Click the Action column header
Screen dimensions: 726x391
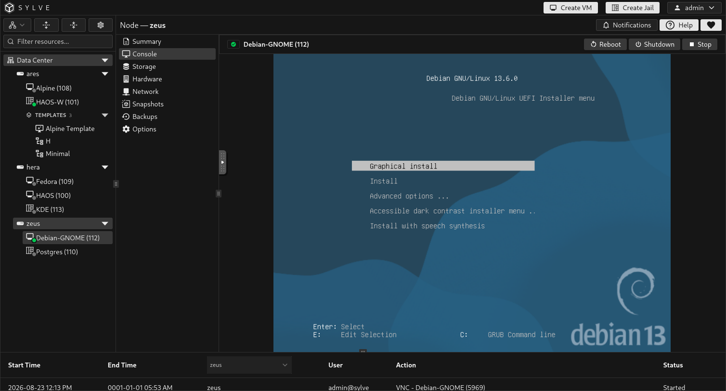(x=406, y=365)
